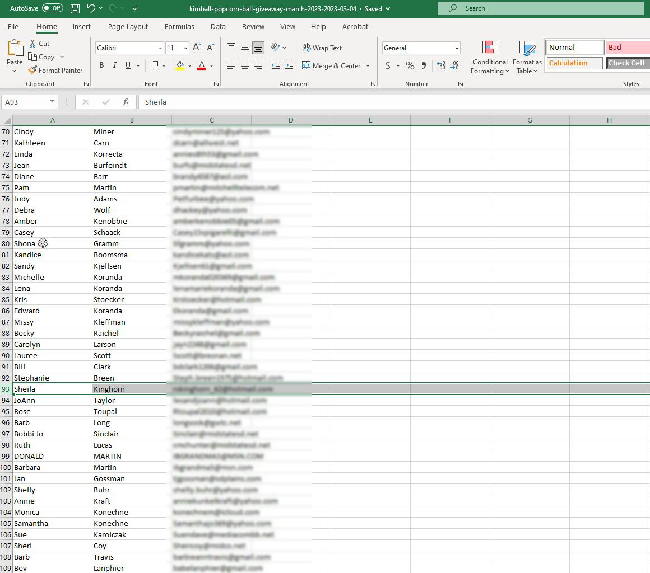
Task: Toggle the AutoSave switch
Action: [x=53, y=8]
